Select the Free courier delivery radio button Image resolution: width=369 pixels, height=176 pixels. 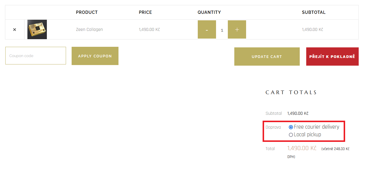[x=291, y=127]
